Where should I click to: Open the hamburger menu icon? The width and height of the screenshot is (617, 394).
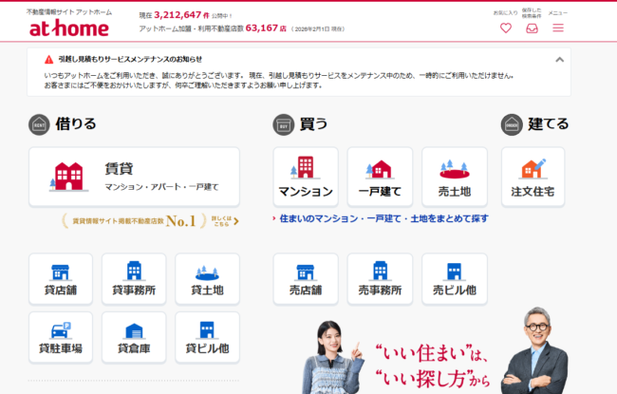pos(558,28)
